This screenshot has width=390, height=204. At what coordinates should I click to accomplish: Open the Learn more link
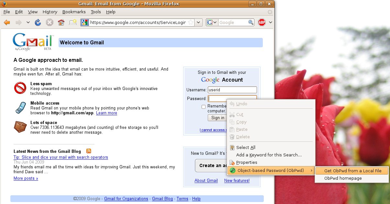(x=106, y=113)
